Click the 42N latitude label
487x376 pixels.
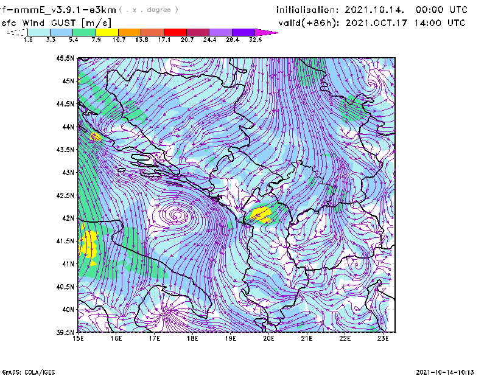(x=69, y=218)
